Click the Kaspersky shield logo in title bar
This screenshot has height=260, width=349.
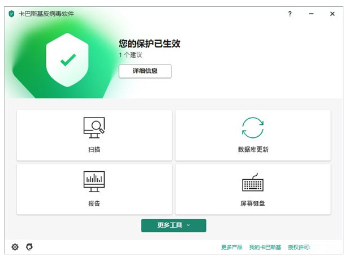(11, 14)
